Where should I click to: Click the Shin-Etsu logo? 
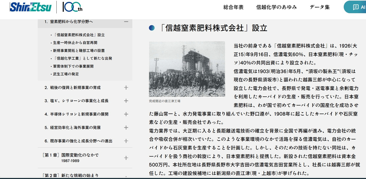[31, 7]
